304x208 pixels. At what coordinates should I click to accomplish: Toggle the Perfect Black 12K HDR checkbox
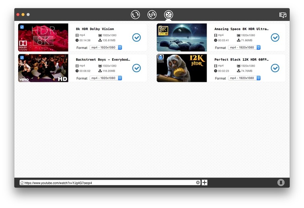click(160, 57)
